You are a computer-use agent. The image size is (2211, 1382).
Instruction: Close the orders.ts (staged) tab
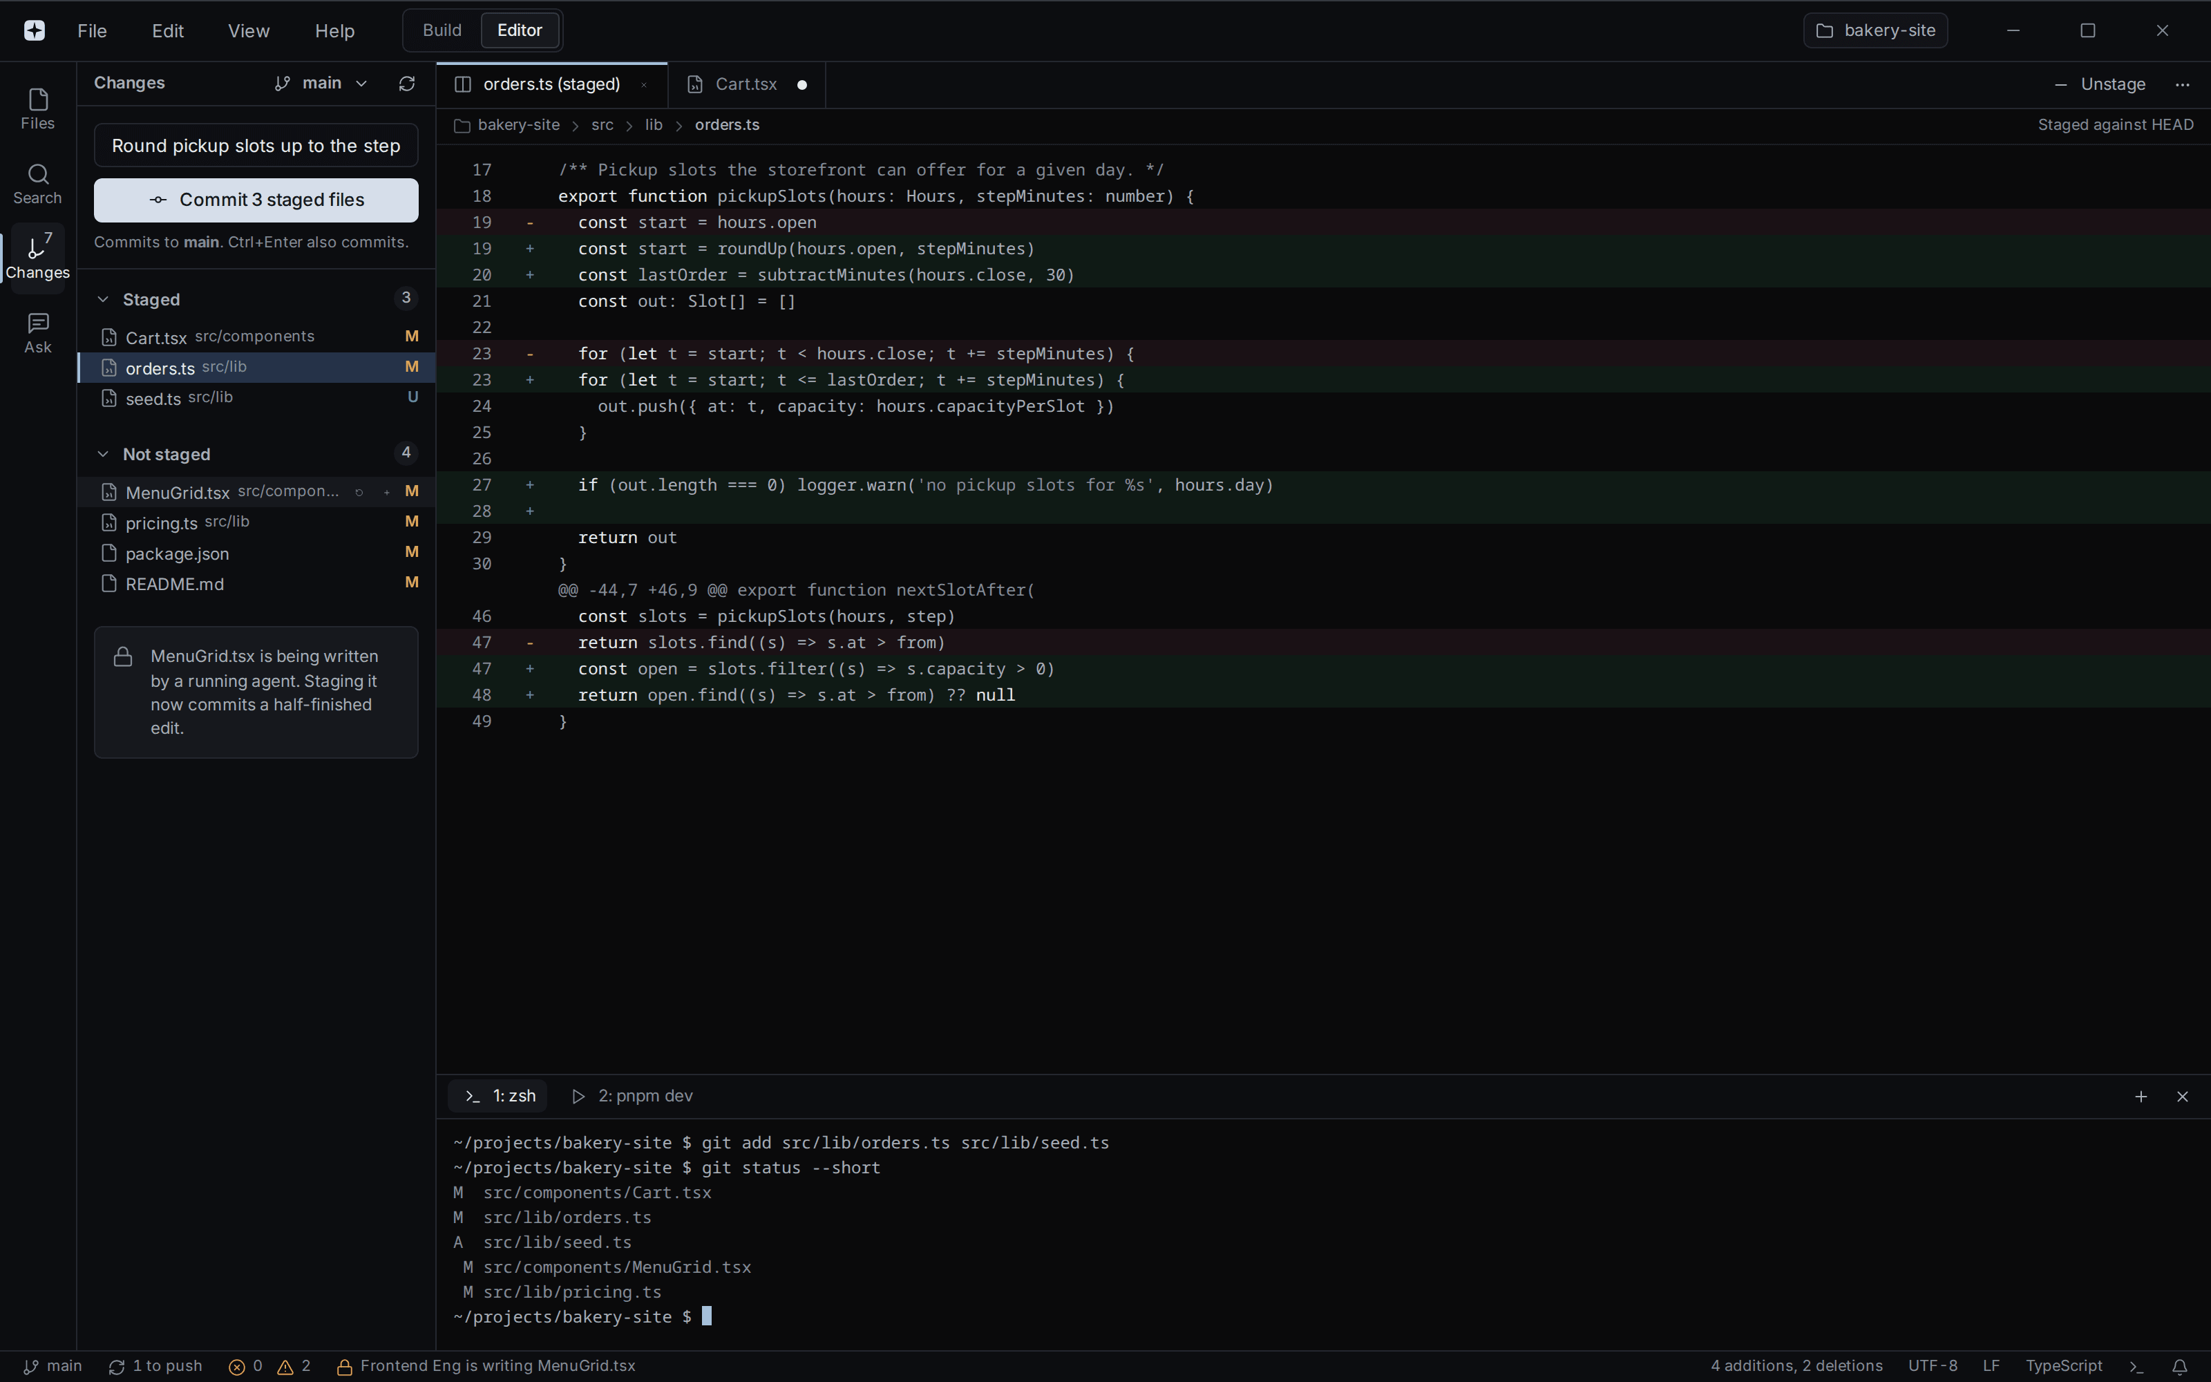coord(644,84)
